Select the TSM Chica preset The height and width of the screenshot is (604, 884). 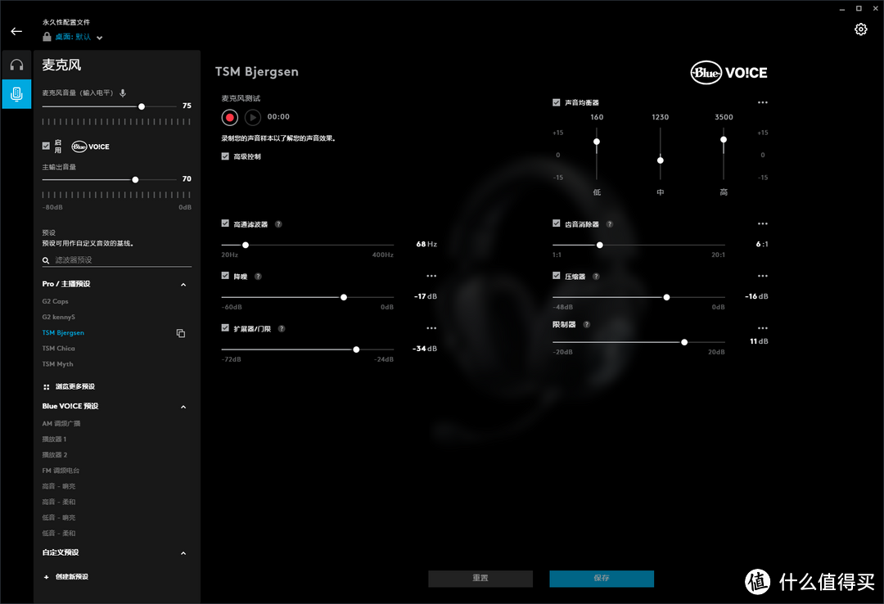point(59,349)
